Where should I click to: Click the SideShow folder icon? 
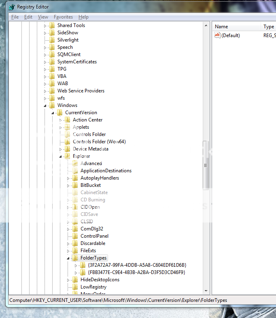click(52, 33)
